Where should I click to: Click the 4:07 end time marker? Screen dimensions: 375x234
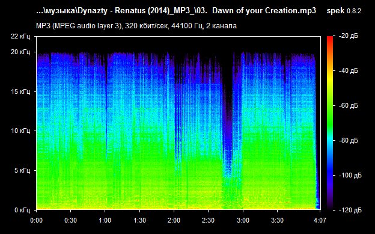tap(320, 220)
